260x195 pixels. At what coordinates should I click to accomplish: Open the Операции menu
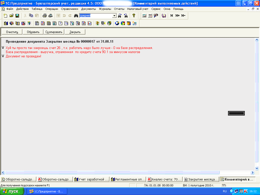52,9
